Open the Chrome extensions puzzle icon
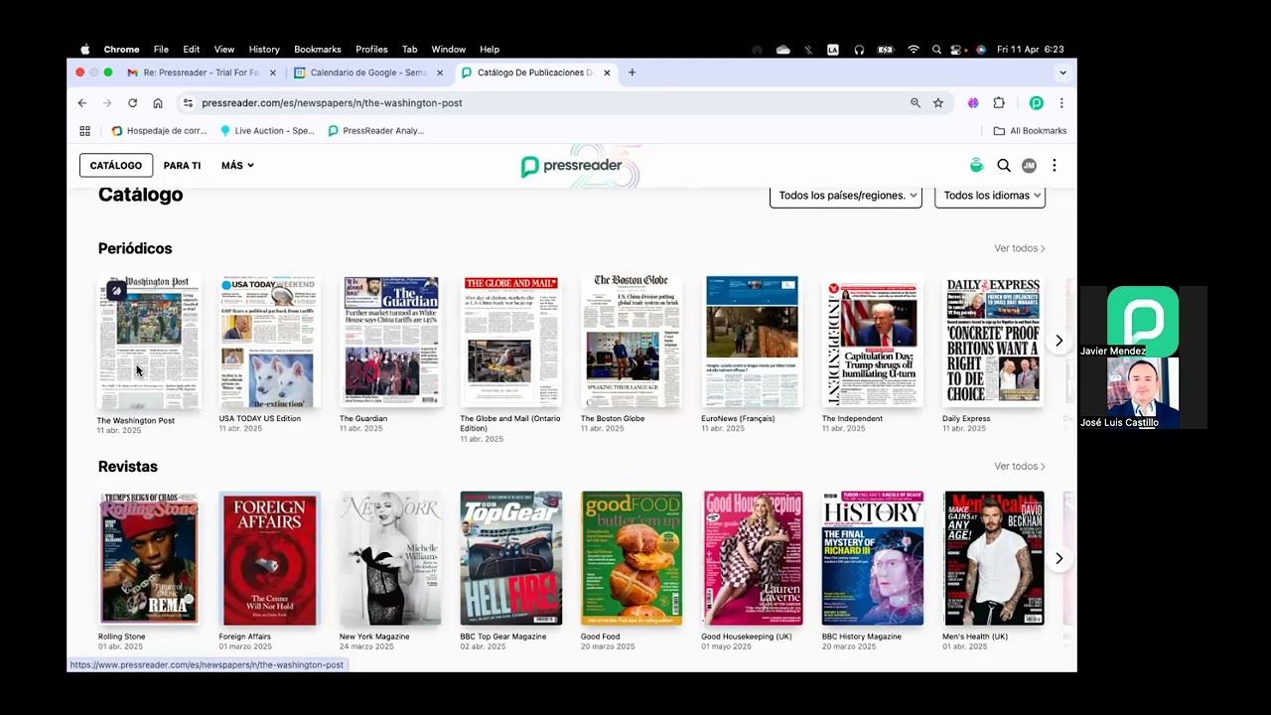The image size is (1271, 715). point(999,103)
